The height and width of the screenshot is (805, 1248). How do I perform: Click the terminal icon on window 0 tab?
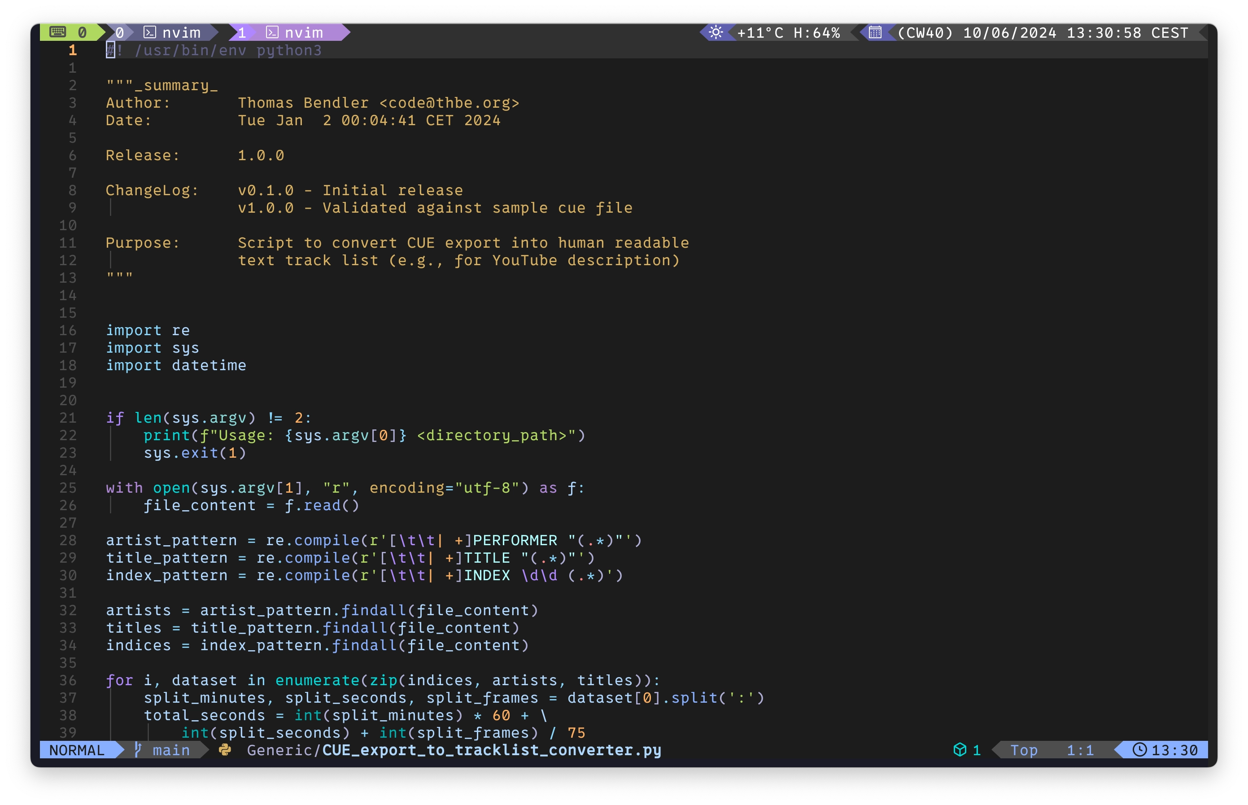point(149,32)
